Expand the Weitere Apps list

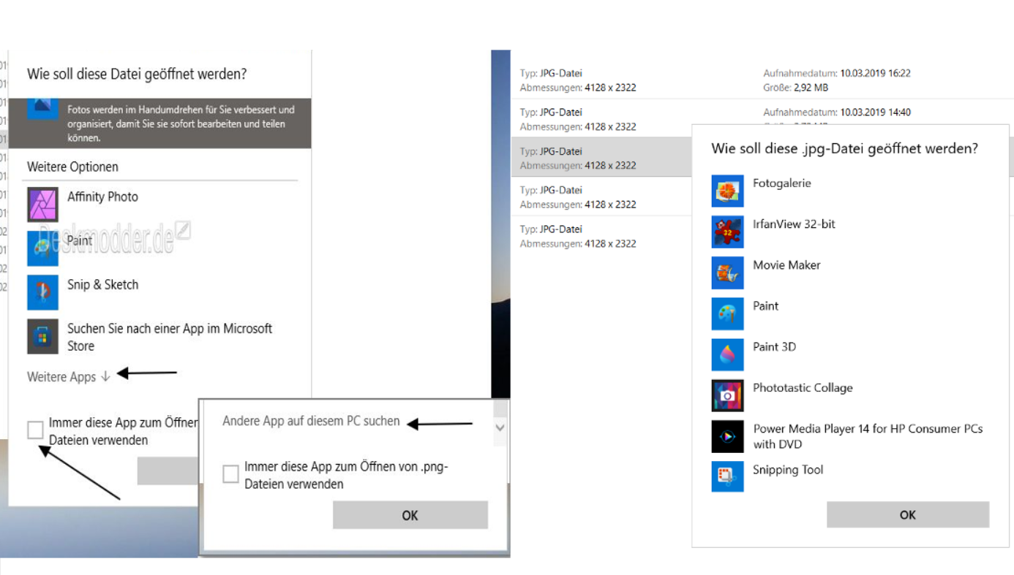point(68,377)
